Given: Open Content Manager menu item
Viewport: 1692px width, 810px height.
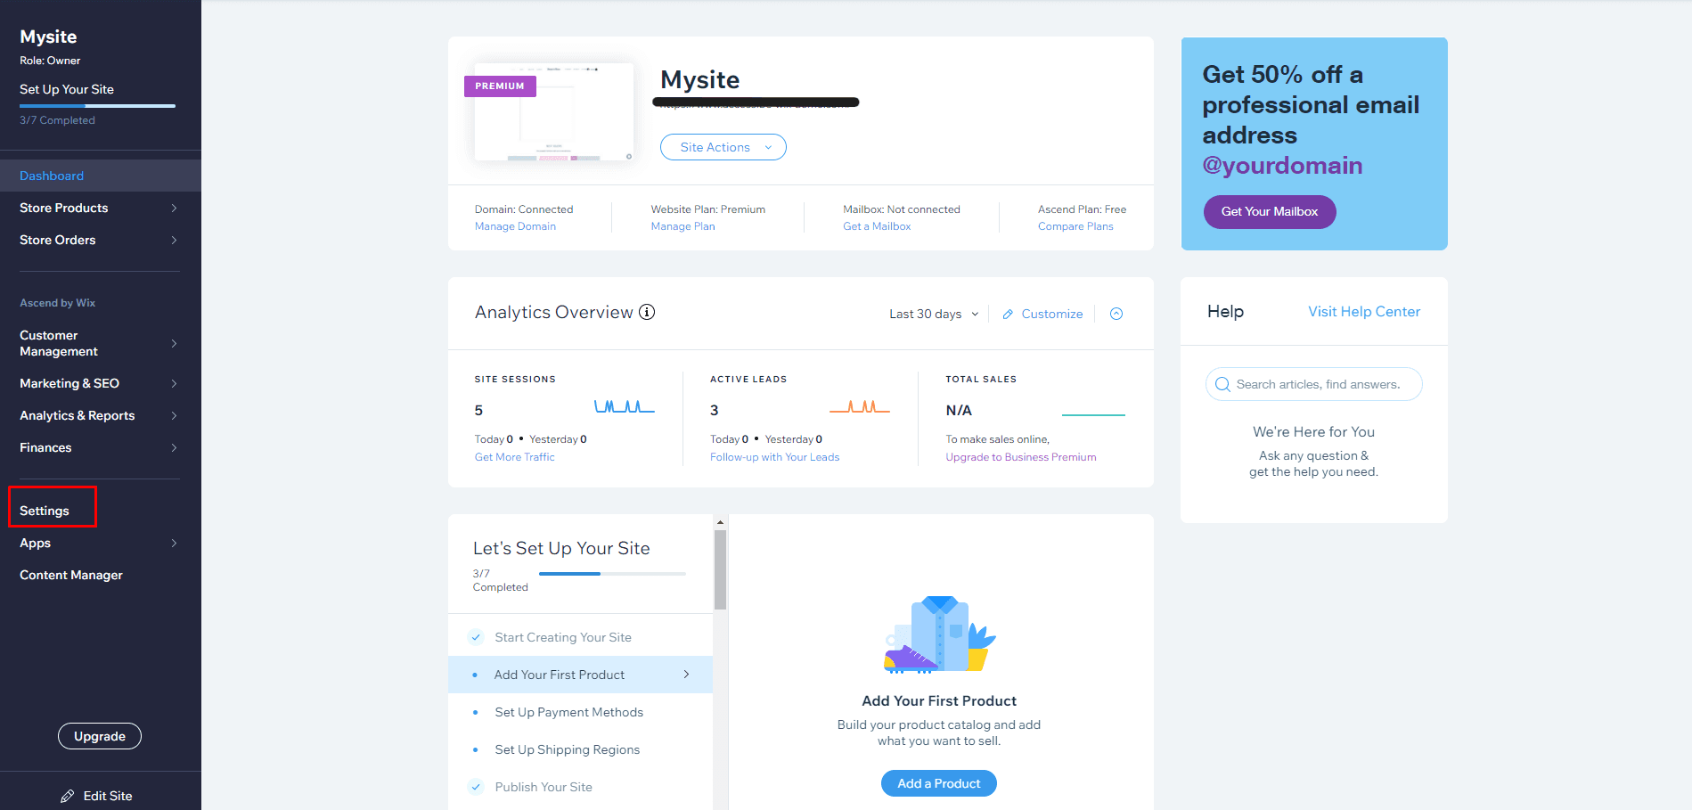Looking at the screenshot, I should coord(101,575).
